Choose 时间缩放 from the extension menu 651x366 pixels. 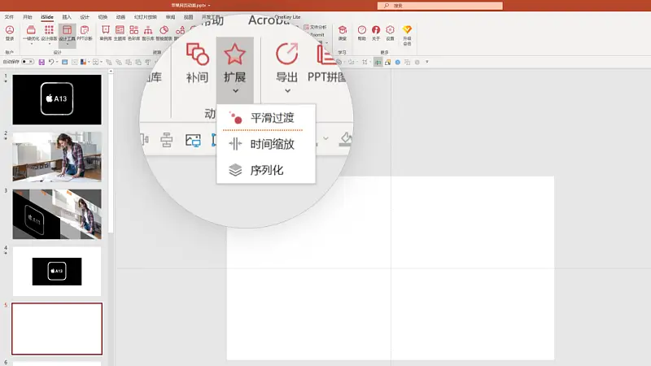[x=266, y=144]
